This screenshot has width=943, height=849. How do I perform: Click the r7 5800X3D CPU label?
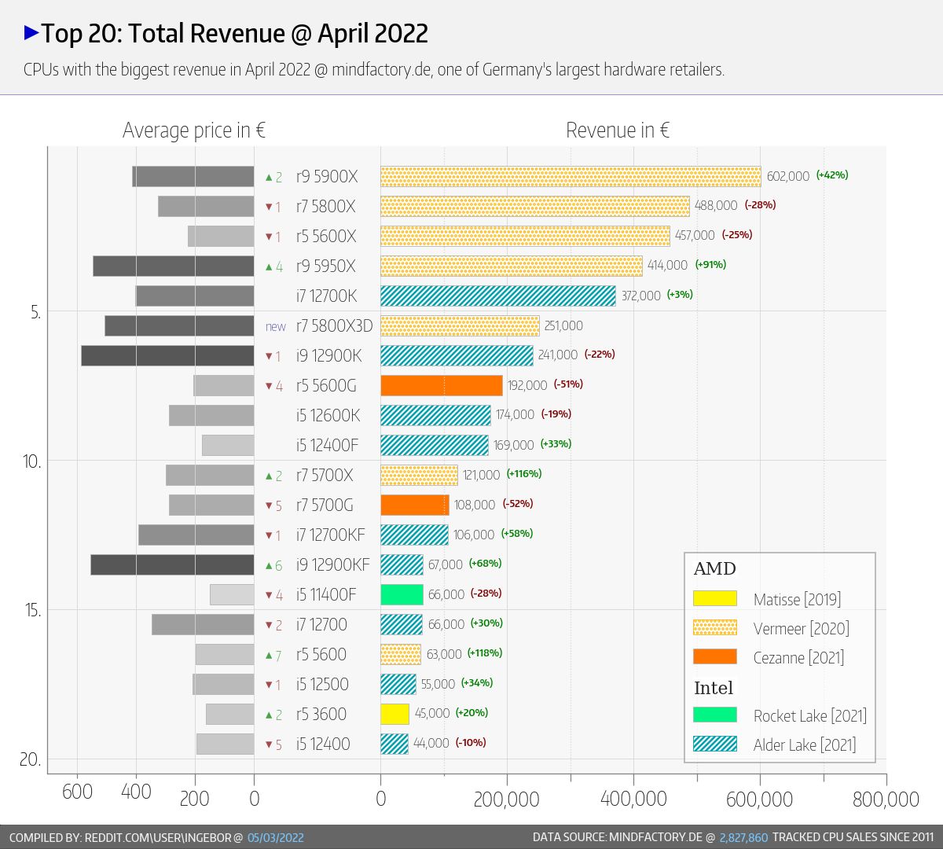point(334,325)
